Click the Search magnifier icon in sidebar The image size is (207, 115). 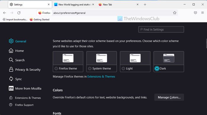coord(11,60)
